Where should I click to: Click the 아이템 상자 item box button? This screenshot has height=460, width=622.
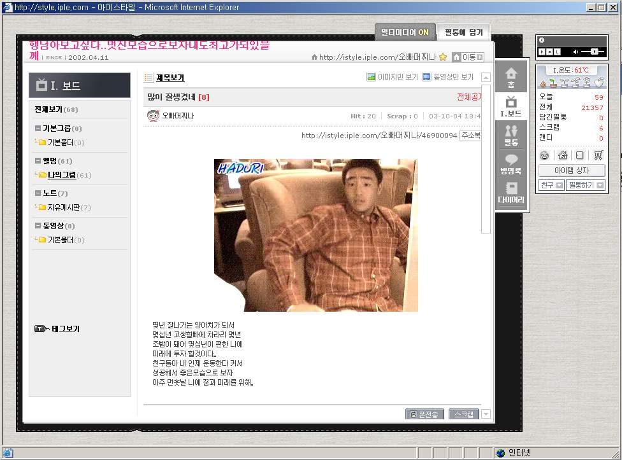(x=572, y=171)
